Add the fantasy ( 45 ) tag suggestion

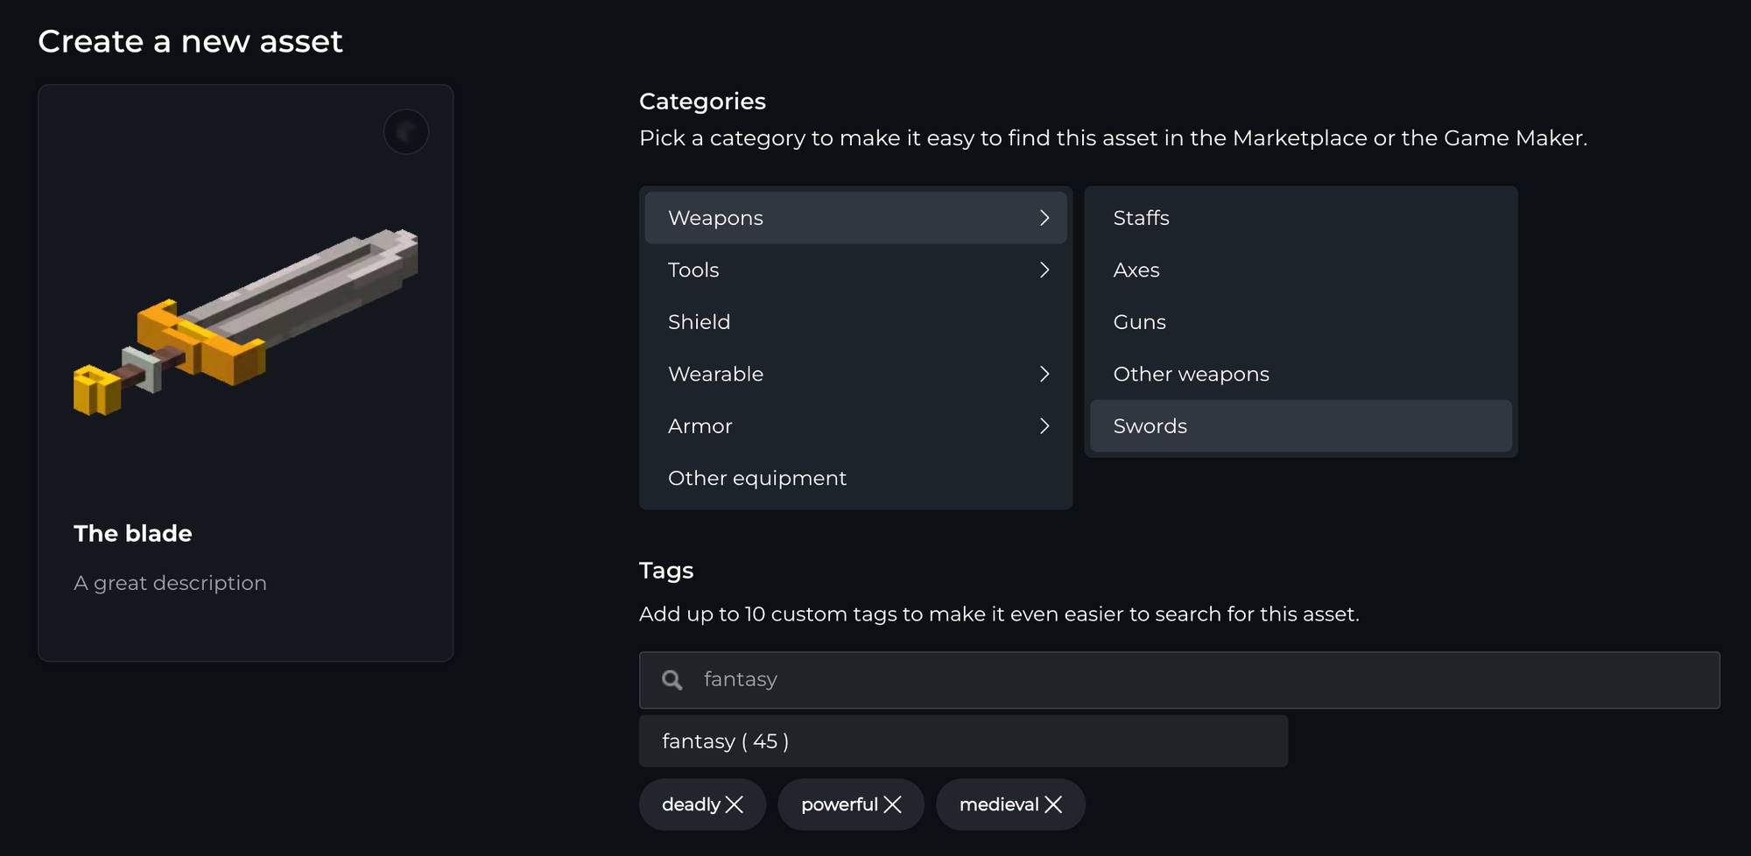click(x=962, y=741)
